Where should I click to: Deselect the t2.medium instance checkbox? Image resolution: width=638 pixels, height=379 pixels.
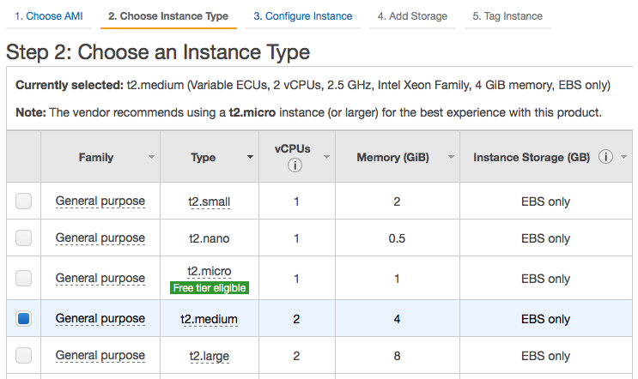point(23,318)
